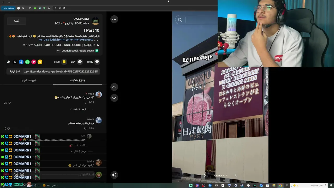Insert mention with @ icon in comment box
This screenshot has width=334, height=188.
[22, 175]
